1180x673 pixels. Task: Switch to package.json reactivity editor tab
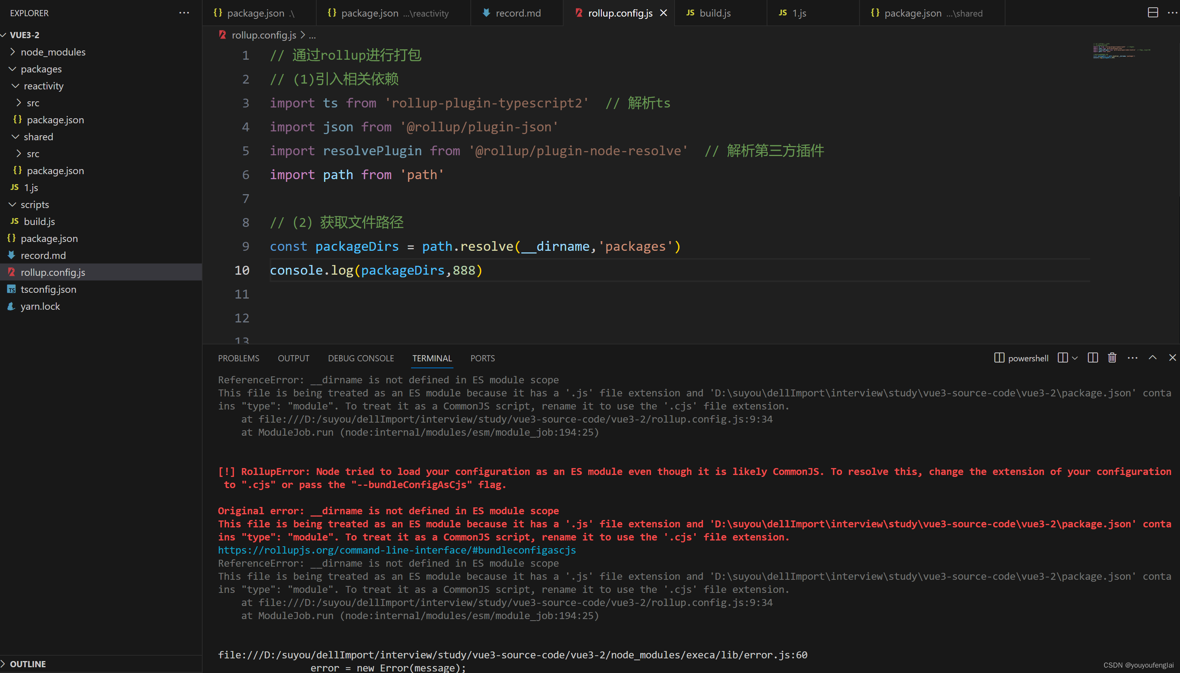click(x=393, y=13)
